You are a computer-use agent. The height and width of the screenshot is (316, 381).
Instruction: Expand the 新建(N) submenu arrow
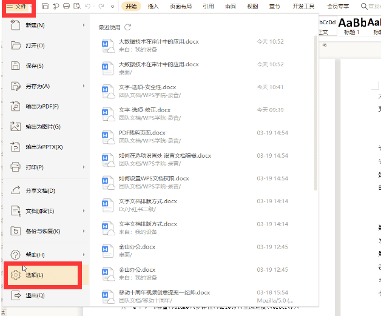pos(84,25)
